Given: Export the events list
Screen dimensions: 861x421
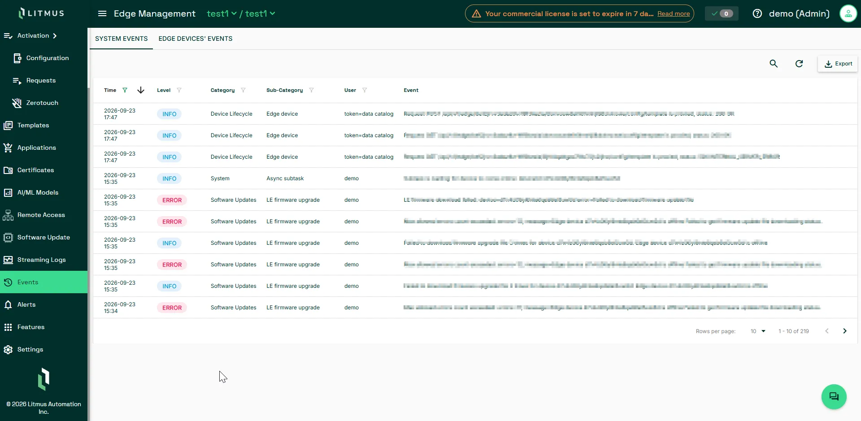Looking at the screenshot, I should tap(838, 64).
